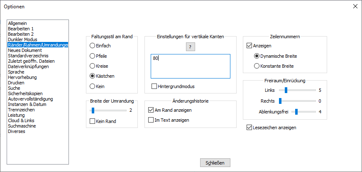Screen dimensions: 362x172
Task: Enable Im Text anzeigen checkbox
Action: pos(151,120)
